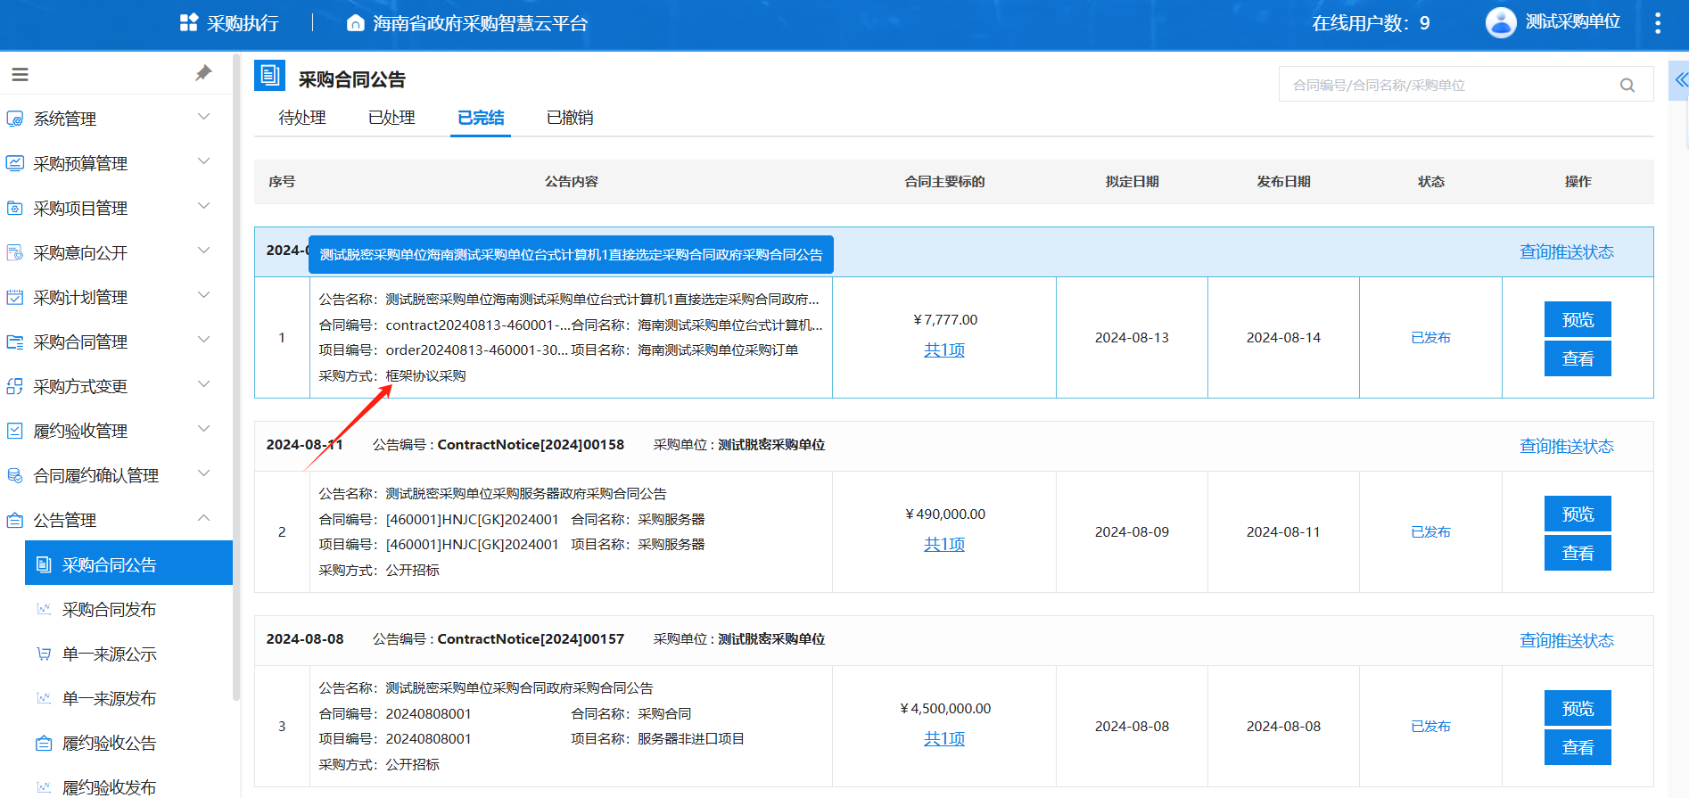Open 共1项 link under ¥490,000.00
The height and width of the screenshot is (798, 1689).
[944, 545]
